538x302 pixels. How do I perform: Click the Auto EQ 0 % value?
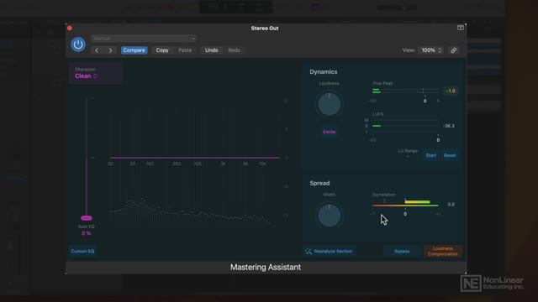point(86,233)
